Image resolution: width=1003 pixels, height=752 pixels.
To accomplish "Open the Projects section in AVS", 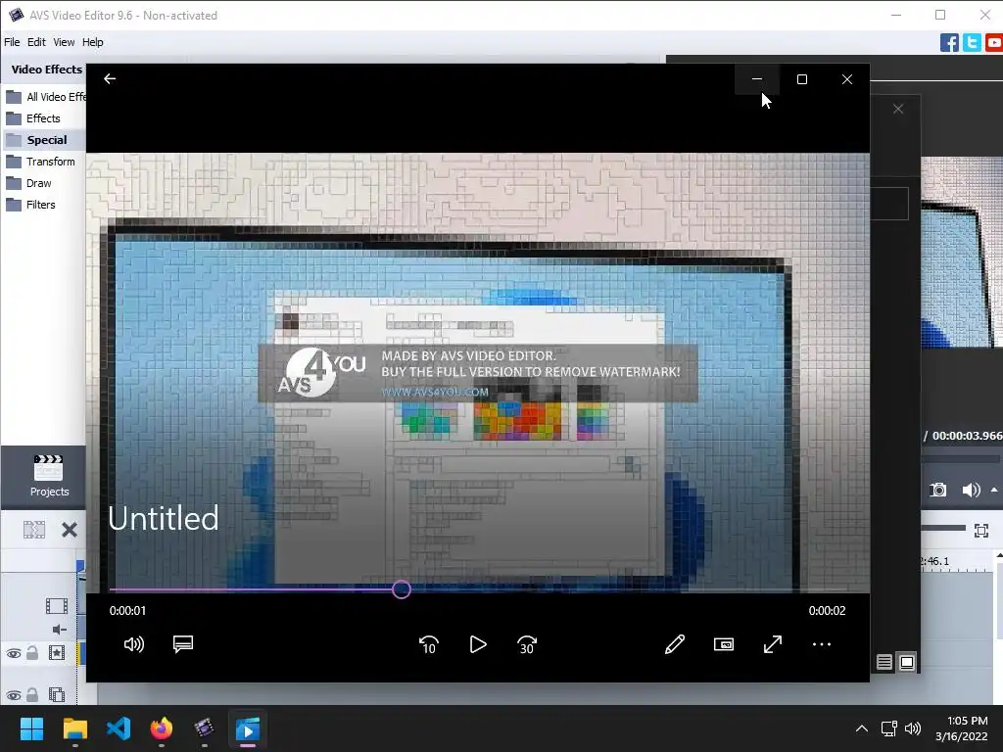I will tap(49, 476).
